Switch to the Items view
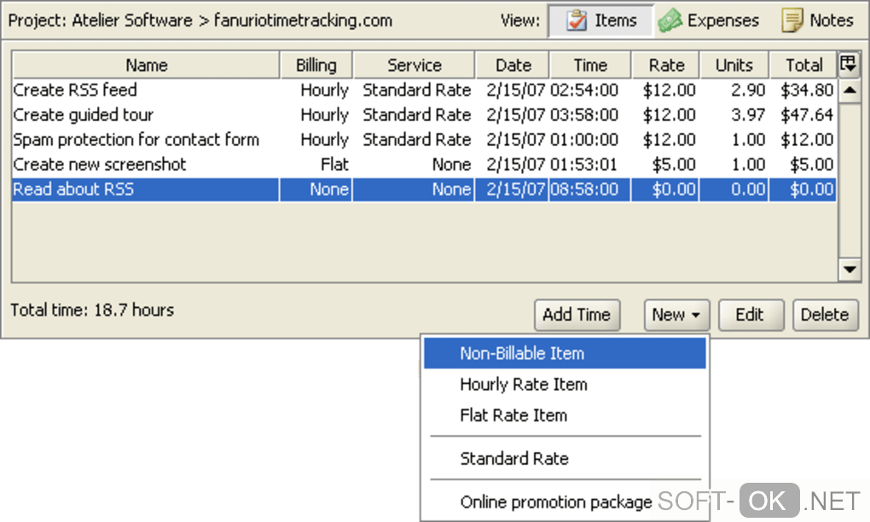 click(600, 20)
